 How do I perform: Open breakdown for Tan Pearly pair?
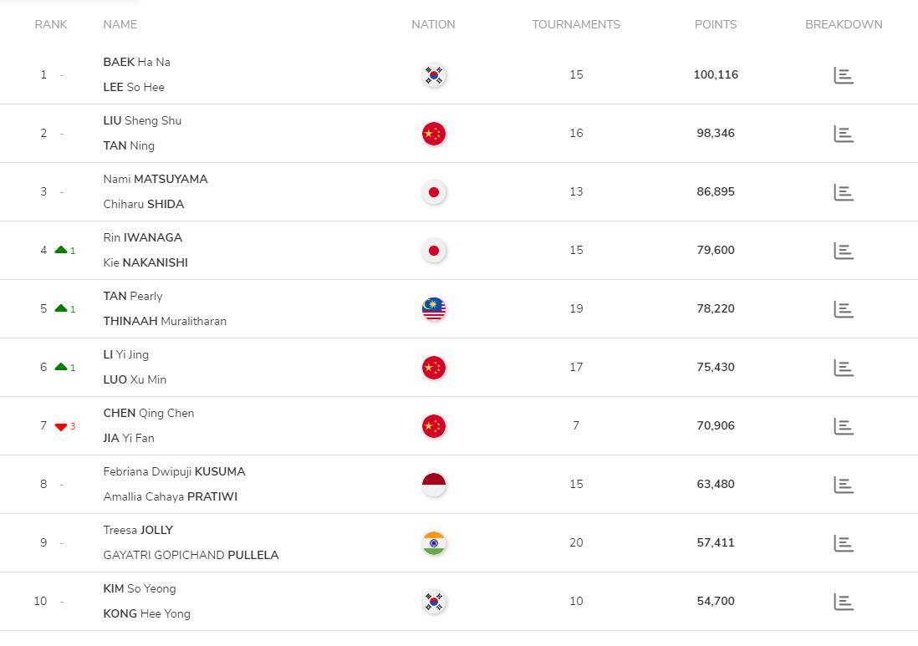pos(844,309)
